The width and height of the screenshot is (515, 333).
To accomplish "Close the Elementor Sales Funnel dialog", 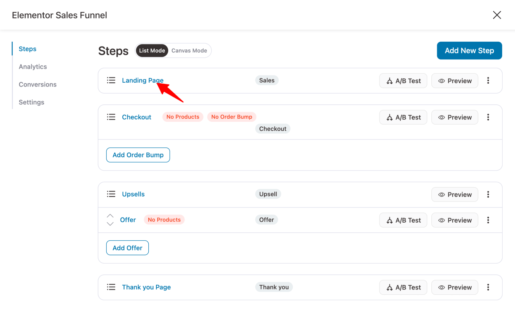I will click(497, 15).
